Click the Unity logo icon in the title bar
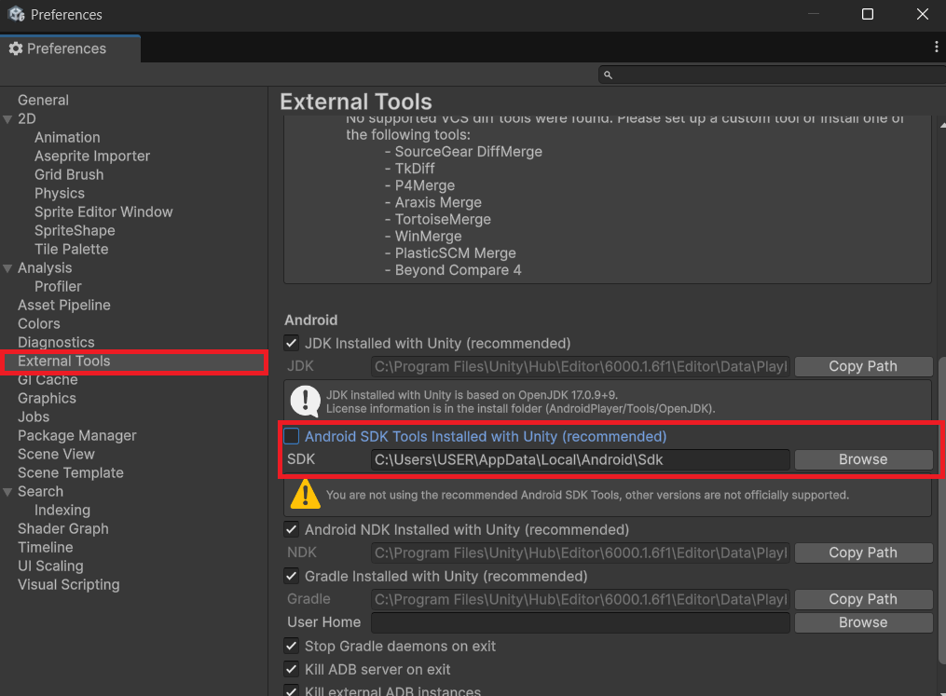 (x=16, y=14)
